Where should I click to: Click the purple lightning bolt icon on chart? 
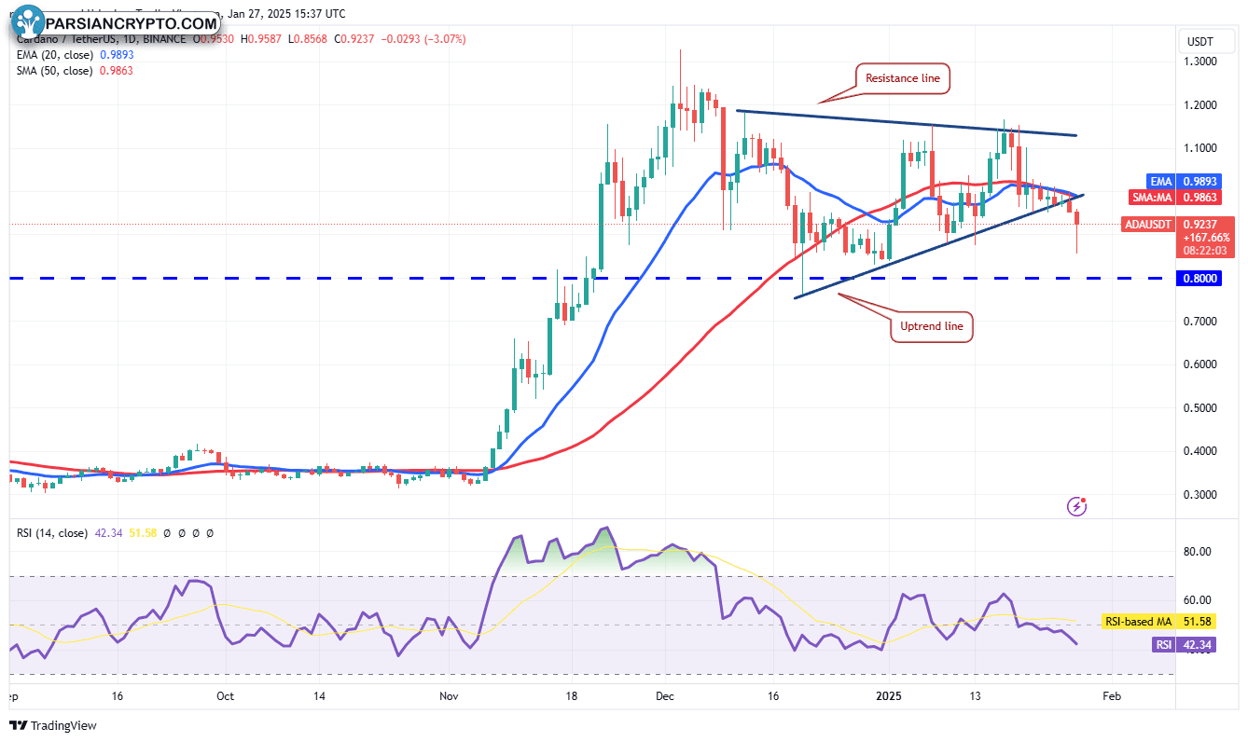(x=1077, y=506)
